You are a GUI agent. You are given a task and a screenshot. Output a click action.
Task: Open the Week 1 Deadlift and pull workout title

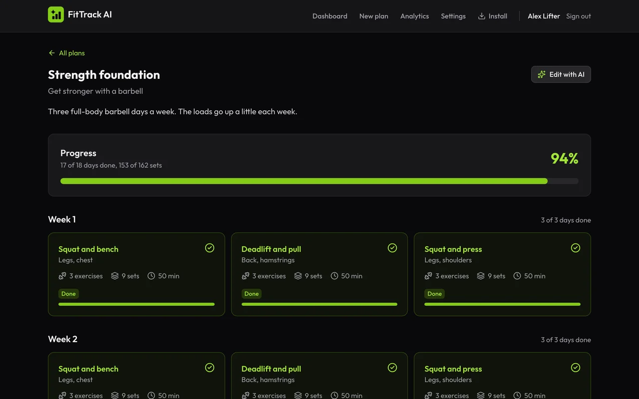coord(271,249)
